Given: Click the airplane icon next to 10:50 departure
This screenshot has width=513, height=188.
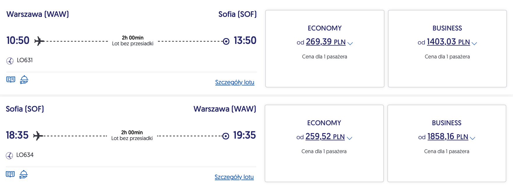Looking at the screenshot, I should coord(39,41).
